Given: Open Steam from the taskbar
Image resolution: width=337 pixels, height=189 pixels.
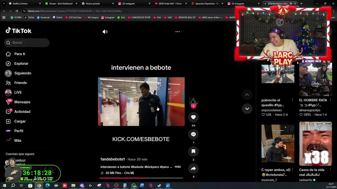Looking at the screenshot, I should click(159, 186).
